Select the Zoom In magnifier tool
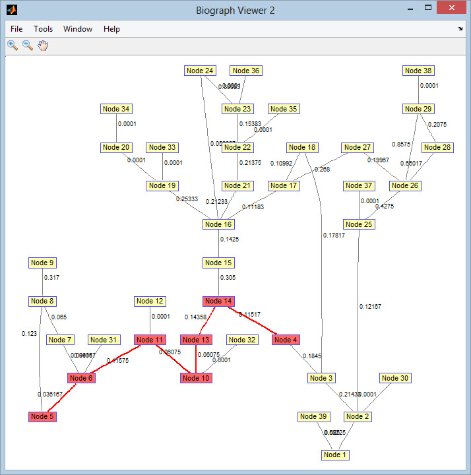Image resolution: width=471 pixels, height=475 pixels. pos(12,45)
